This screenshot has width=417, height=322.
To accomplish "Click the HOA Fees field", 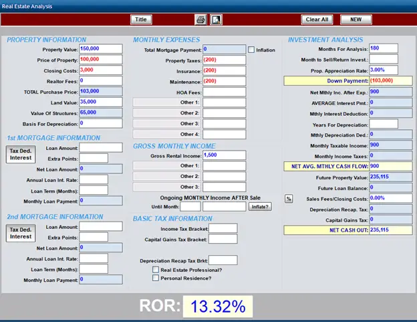I will pyautogui.click(x=224, y=92).
